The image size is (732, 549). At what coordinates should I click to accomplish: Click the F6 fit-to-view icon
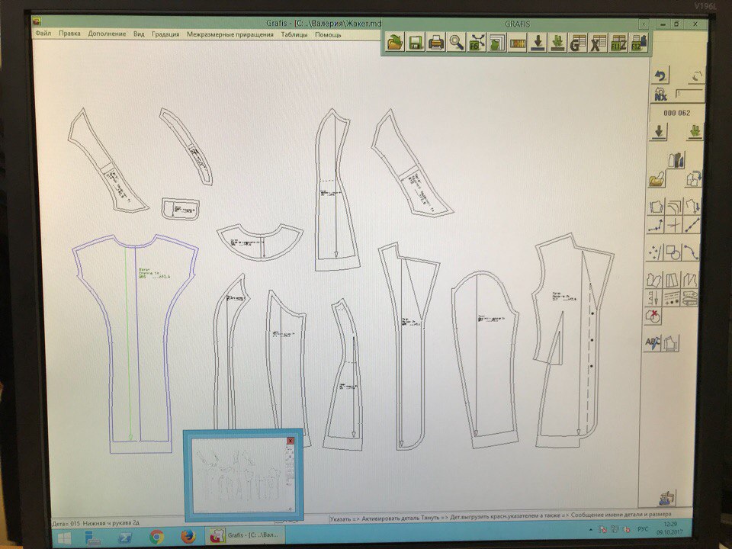point(477,43)
